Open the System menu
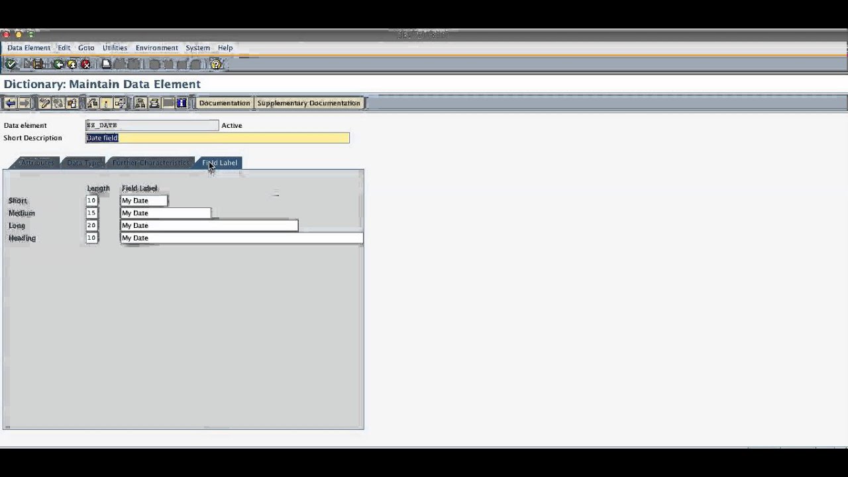 click(x=197, y=48)
